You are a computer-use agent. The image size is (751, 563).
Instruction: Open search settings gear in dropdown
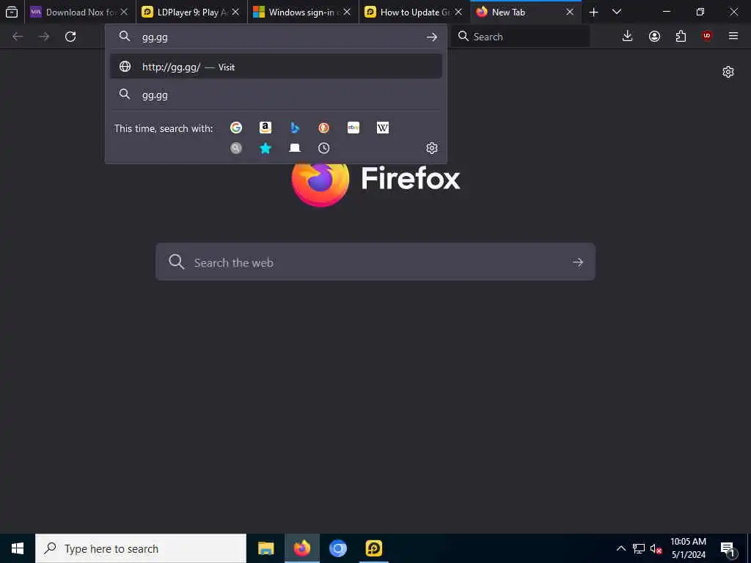[432, 148]
